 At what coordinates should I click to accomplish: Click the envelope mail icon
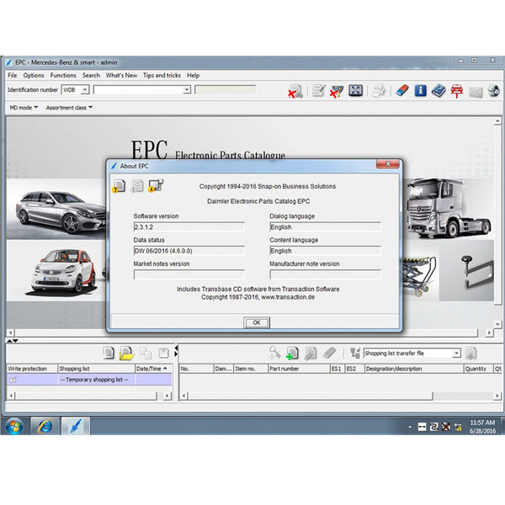click(476, 93)
